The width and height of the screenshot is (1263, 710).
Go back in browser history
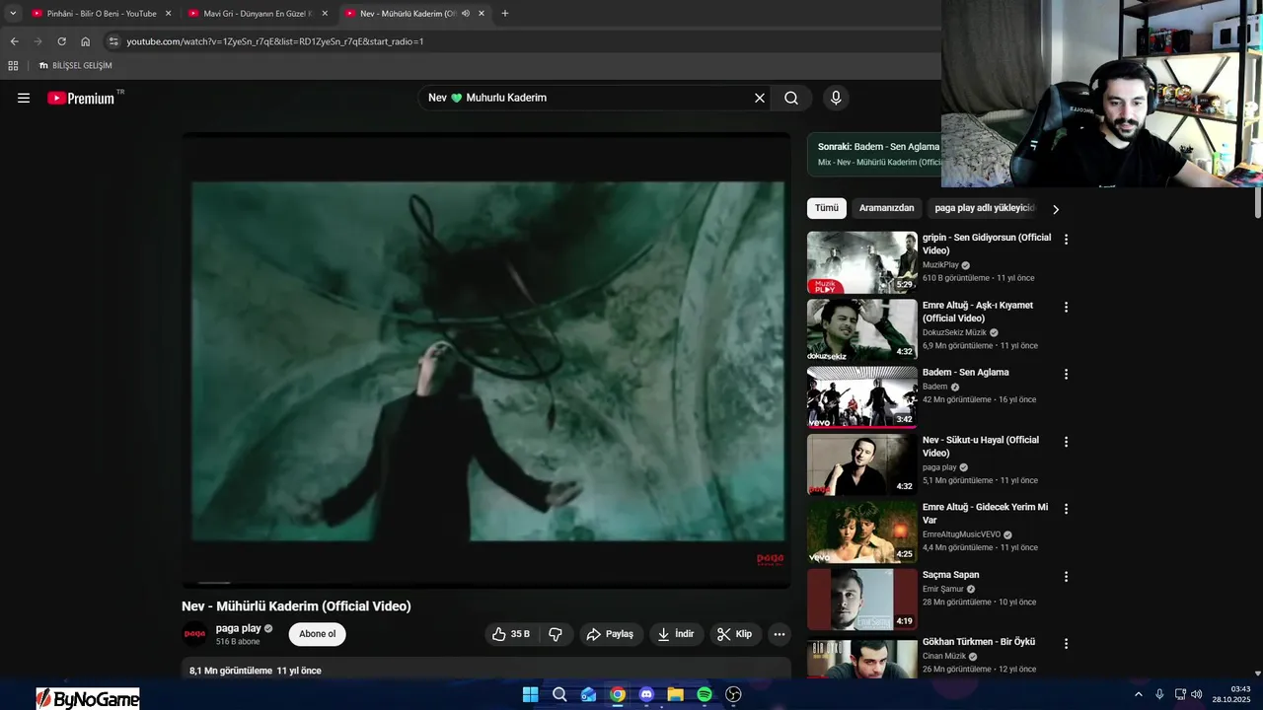click(x=14, y=41)
